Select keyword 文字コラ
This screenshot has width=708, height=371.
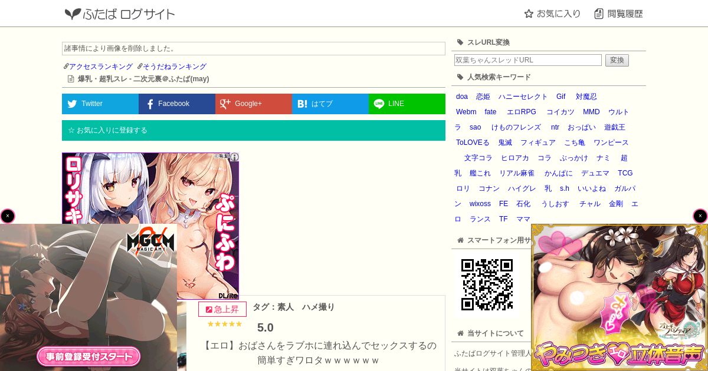pyautogui.click(x=478, y=158)
